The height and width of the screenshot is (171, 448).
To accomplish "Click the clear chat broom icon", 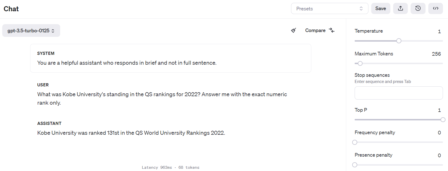I will [x=294, y=30].
